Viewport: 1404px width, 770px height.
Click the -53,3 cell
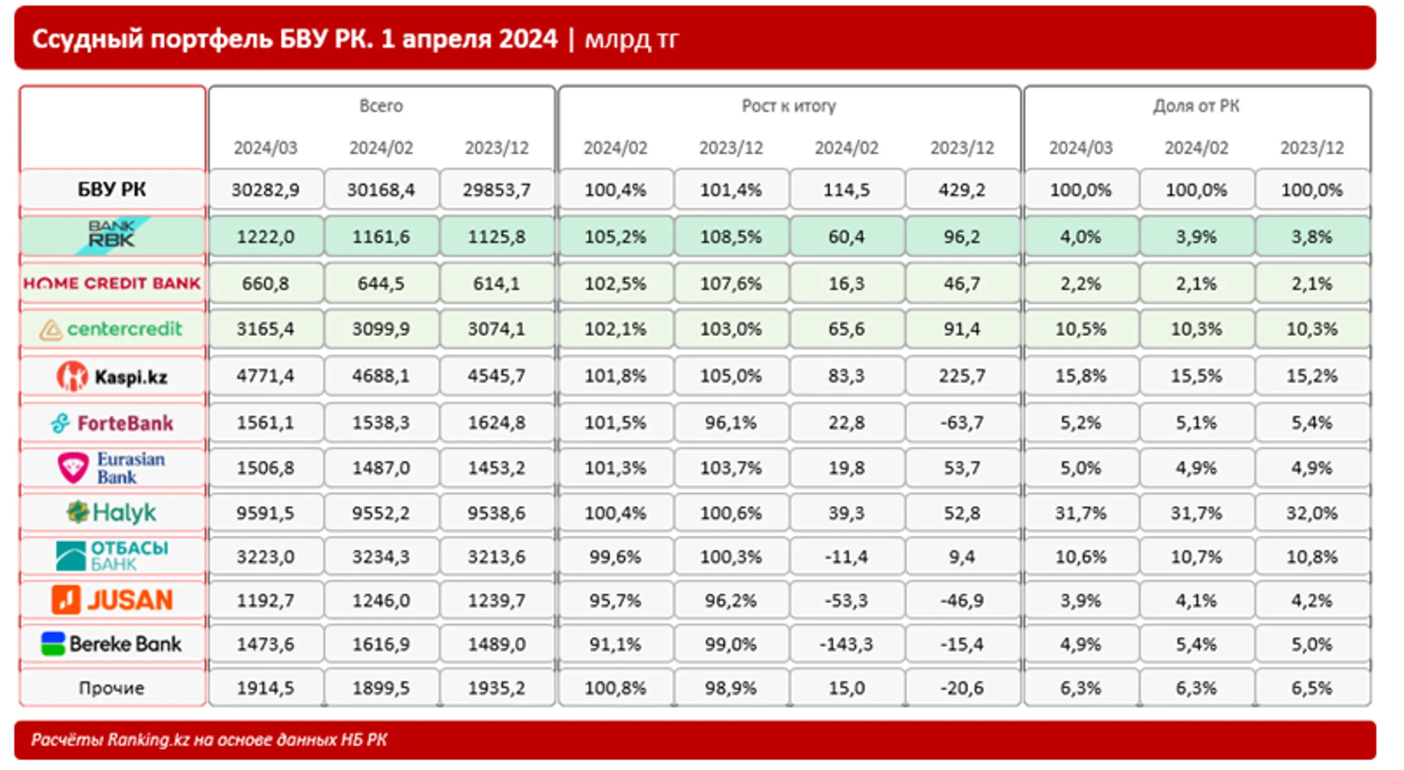click(846, 600)
